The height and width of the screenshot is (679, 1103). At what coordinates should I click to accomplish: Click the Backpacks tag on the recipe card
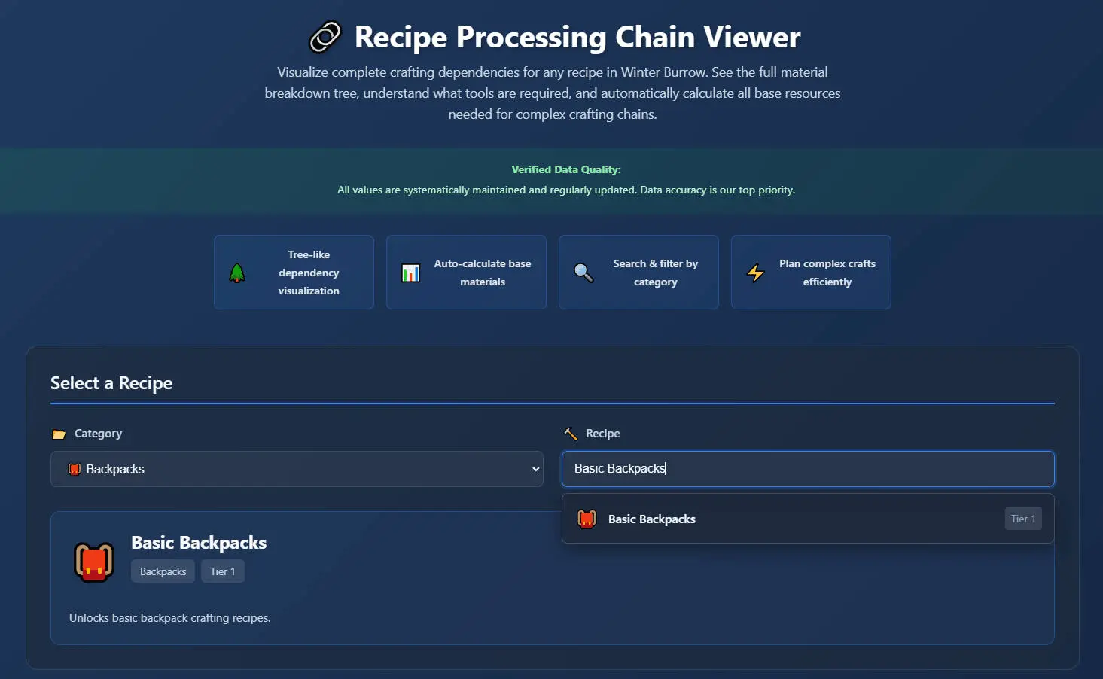tap(163, 571)
